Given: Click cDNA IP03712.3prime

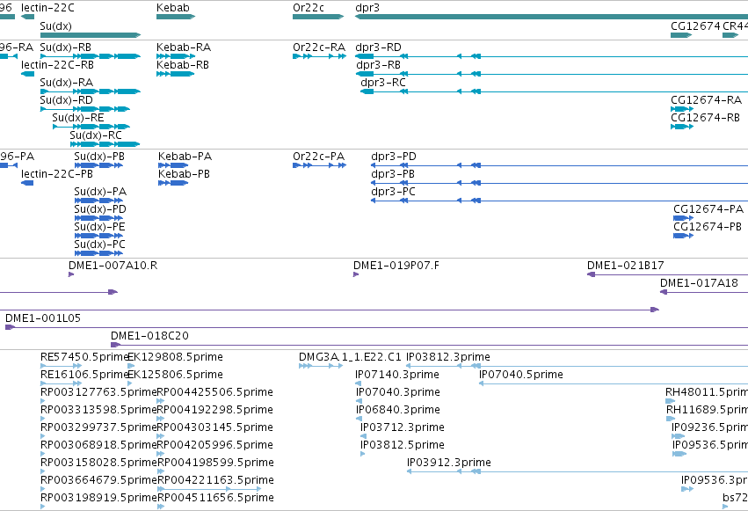Looking at the screenshot, I should pyautogui.click(x=364, y=436).
